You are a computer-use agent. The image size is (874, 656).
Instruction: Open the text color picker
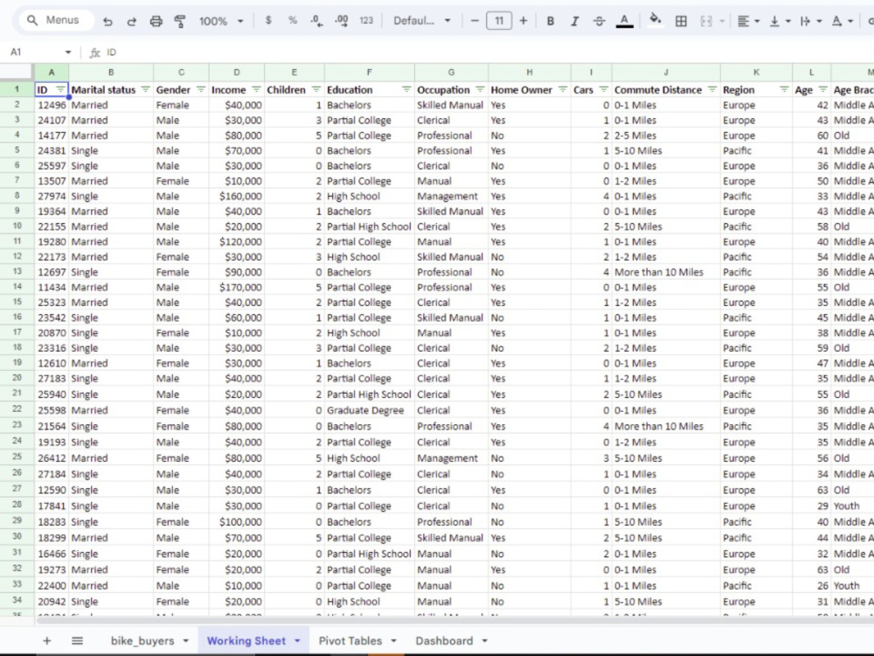[x=624, y=21]
